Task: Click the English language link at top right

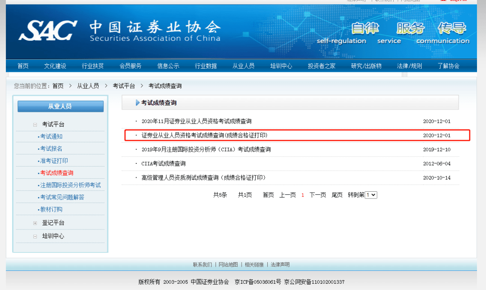Action: click(x=458, y=1)
